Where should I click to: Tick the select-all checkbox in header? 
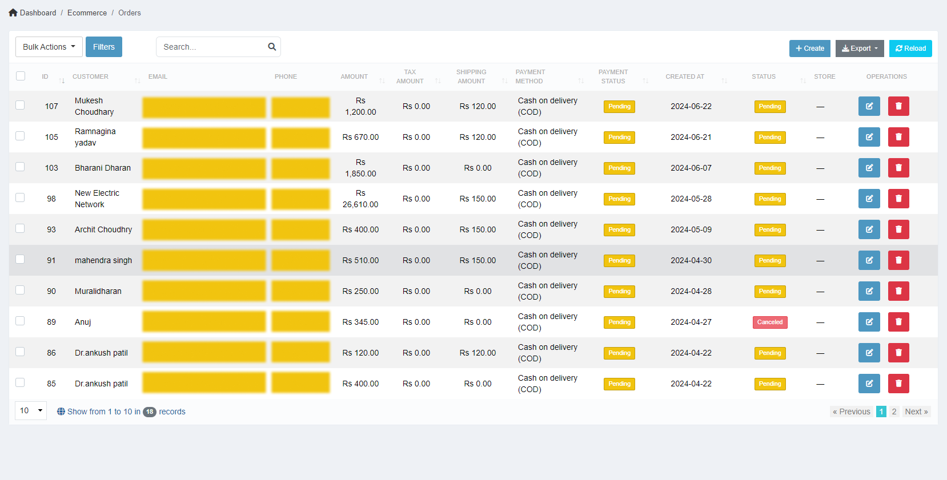[21, 76]
